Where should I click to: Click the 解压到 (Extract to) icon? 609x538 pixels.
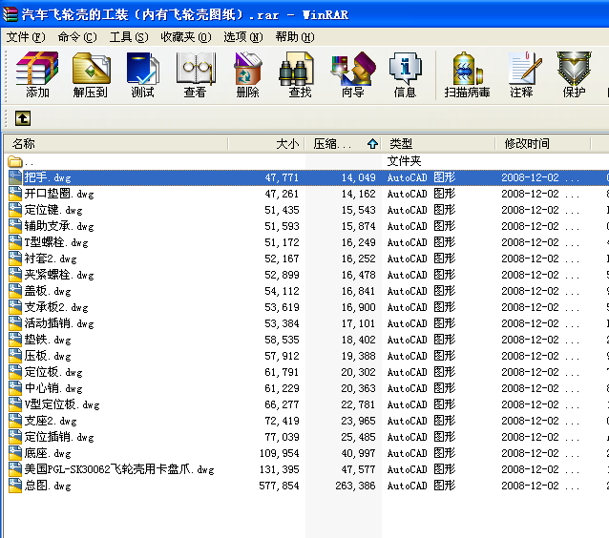[x=91, y=75]
